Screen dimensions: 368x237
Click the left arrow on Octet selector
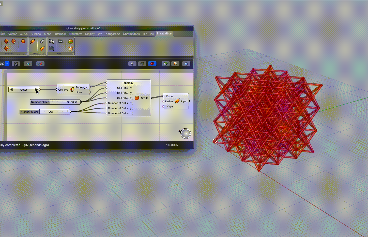[11, 90]
